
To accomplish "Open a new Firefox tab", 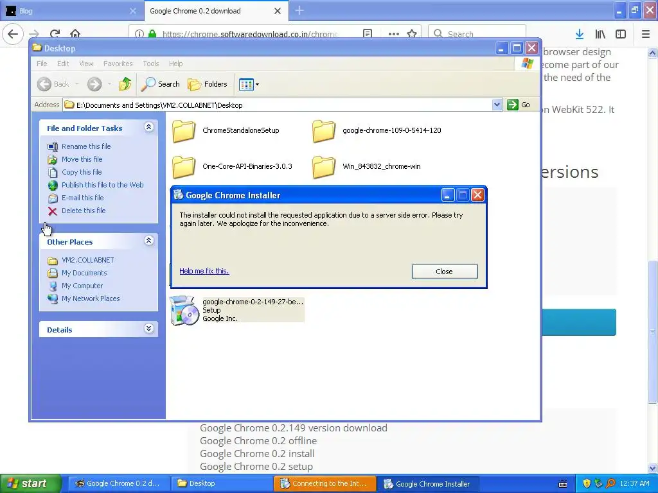I will pyautogui.click(x=299, y=10).
